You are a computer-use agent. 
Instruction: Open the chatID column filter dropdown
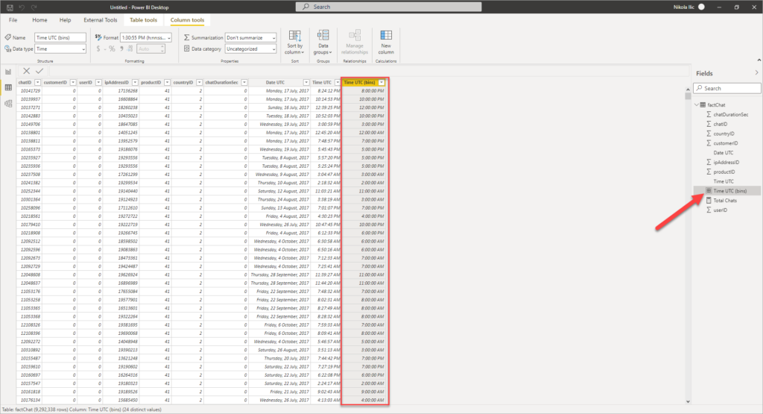(x=37, y=82)
